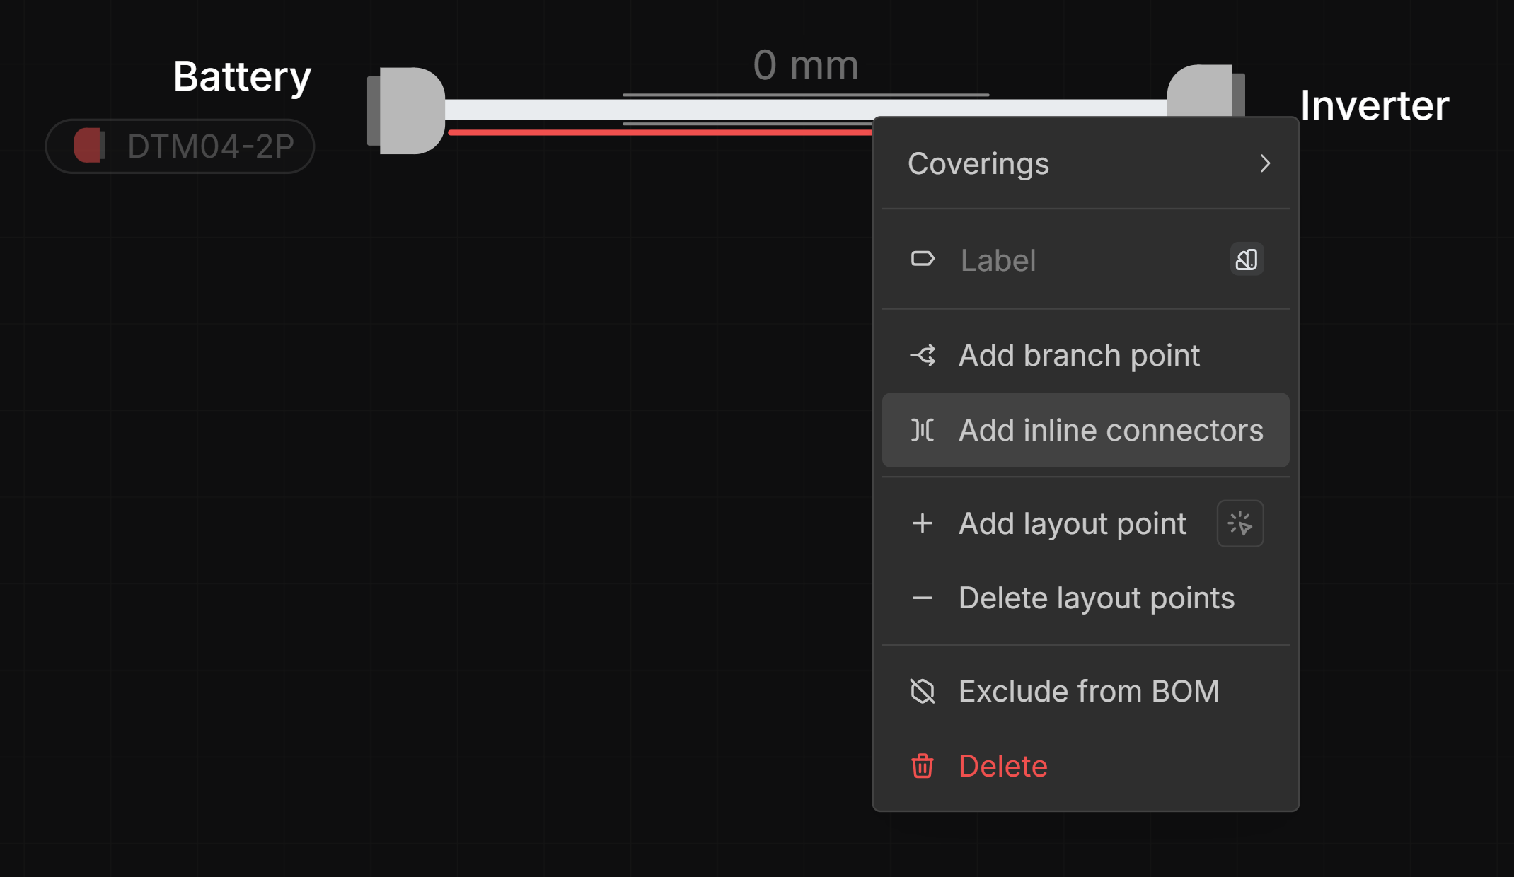
Task: Expand the Coverings submenu chevron
Action: [x=1265, y=164]
